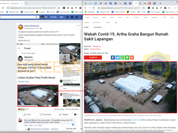Click the red KOMENTAR button
178x133 pixels.
(93, 57)
